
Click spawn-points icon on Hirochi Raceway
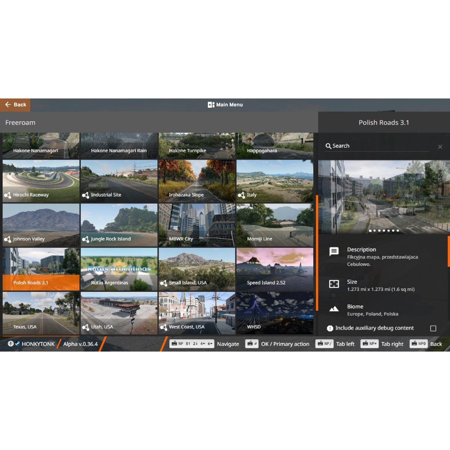(x=7, y=195)
